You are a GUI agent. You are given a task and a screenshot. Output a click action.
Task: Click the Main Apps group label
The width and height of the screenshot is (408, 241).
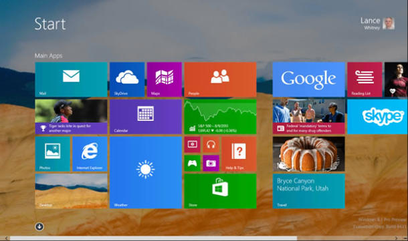tap(48, 55)
